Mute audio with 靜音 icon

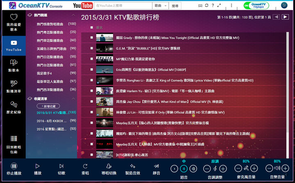(156, 166)
